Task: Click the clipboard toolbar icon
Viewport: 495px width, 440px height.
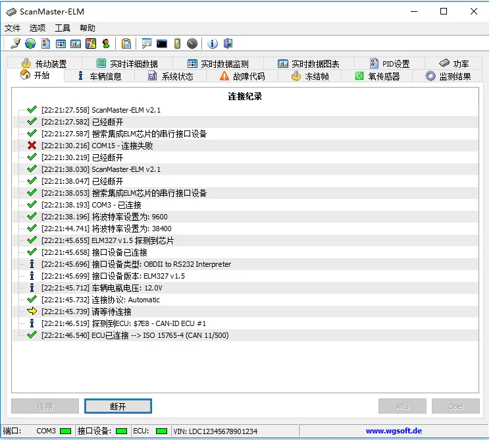Action: [x=126, y=43]
